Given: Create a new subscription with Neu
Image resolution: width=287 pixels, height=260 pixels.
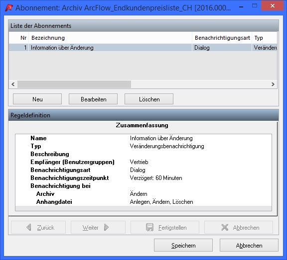Looking at the screenshot, I should [37, 99].
